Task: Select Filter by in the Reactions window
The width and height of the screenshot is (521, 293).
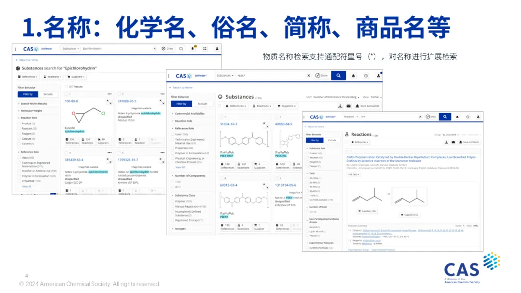Action: 315,140
